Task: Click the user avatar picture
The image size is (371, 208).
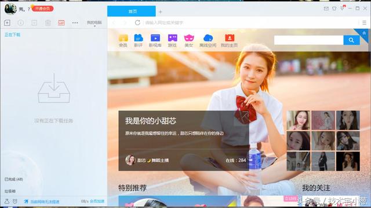Action: [10, 9]
